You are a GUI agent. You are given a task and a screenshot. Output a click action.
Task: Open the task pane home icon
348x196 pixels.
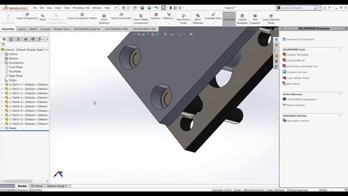tap(276, 40)
